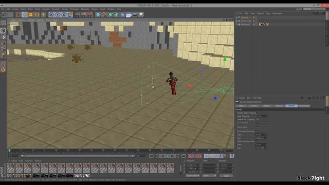Click the back arrow in Attribute Manager
Screen dimensions: 329x185
[x=302, y=98]
